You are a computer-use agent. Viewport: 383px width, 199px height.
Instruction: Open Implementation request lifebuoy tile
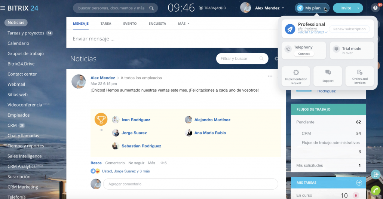pyautogui.click(x=296, y=76)
